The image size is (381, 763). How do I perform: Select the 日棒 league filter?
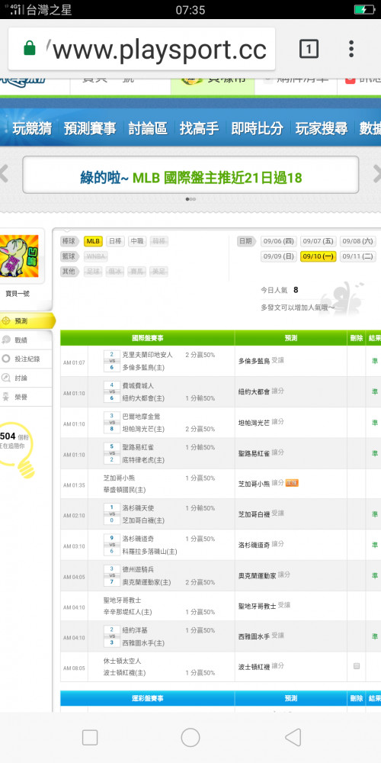pos(115,241)
